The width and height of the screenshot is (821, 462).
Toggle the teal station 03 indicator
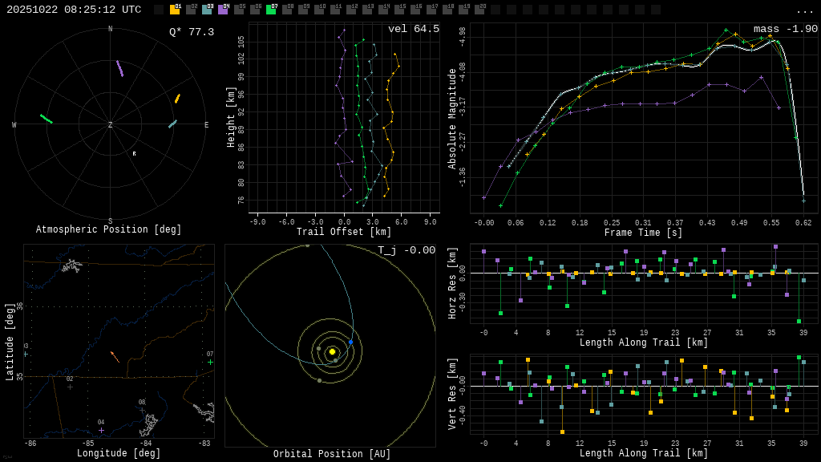click(207, 10)
